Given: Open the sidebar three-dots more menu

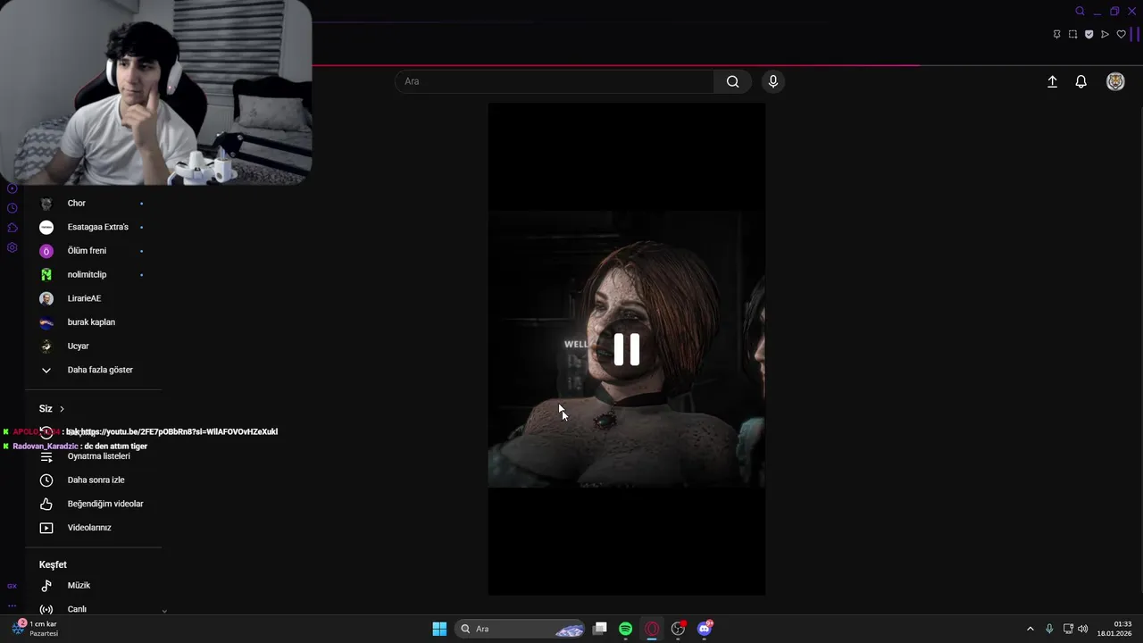Looking at the screenshot, I should 12,605.
